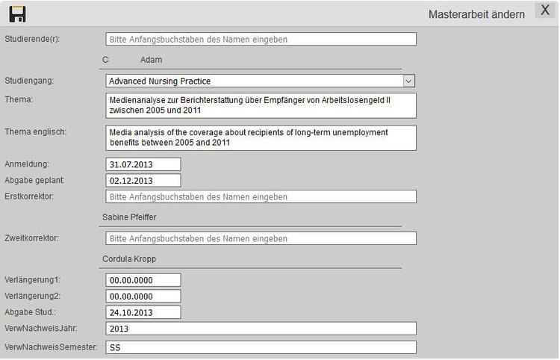Click the Anmeldung date field
Screen dimensions: 560x360
143,164
